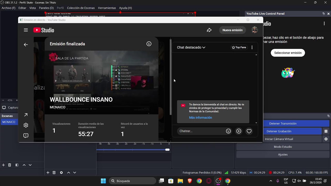Click the Nueva emisión button
This screenshot has width=331, height=186.
point(232,30)
